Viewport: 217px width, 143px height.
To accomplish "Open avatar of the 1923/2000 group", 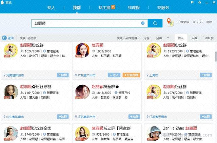I will coord(154,50).
